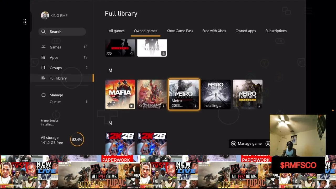Image resolution: width=336 pixels, height=189 pixels.
Task: Select the Apps grid icon
Action: pyautogui.click(x=43, y=57)
